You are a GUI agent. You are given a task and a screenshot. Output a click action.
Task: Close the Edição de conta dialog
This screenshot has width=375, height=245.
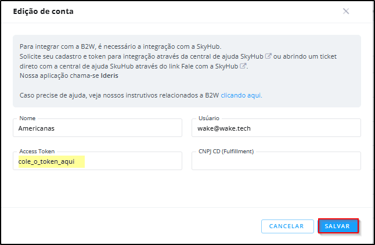pos(346,11)
